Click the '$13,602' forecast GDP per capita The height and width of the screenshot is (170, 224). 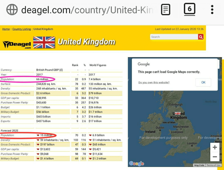[45, 149]
